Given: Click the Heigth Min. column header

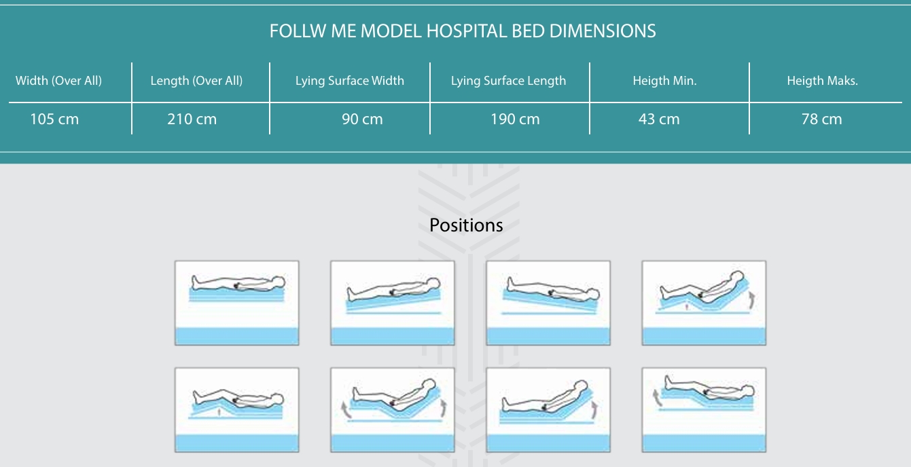Looking at the screenshot, I should click(x=664, y=81).
